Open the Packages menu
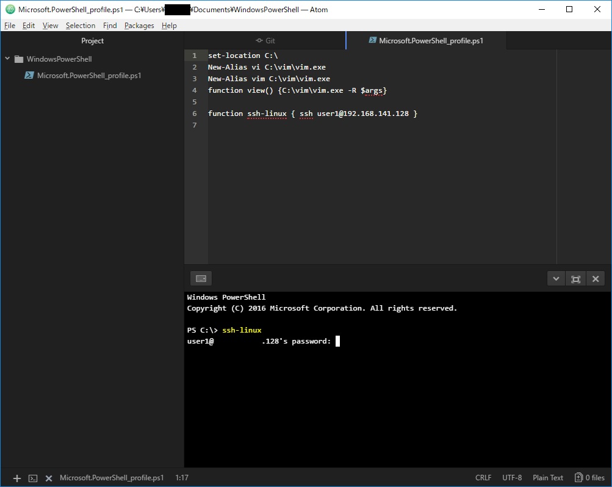The image size is (612, 487). coord(139,26)
